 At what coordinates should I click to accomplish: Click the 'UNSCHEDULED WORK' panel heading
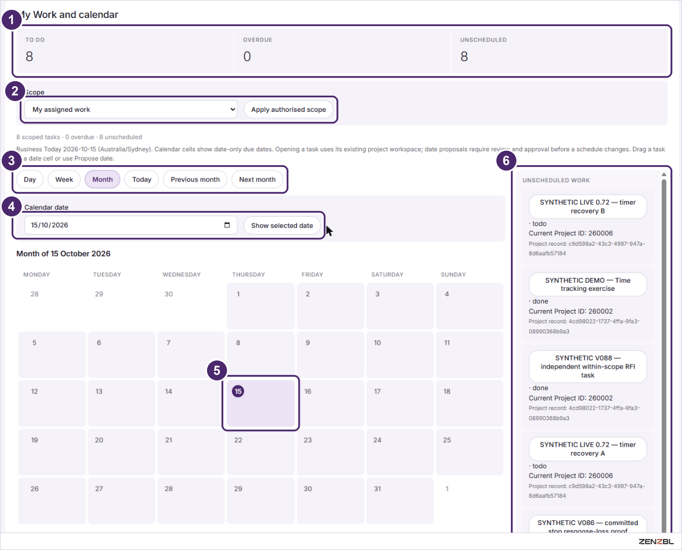556,180
